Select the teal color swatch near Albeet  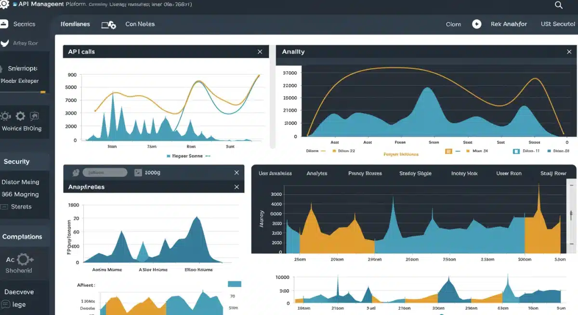click(x=234, y=285)
